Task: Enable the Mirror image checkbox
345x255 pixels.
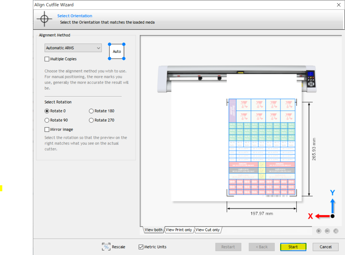Action: point(47,129)
